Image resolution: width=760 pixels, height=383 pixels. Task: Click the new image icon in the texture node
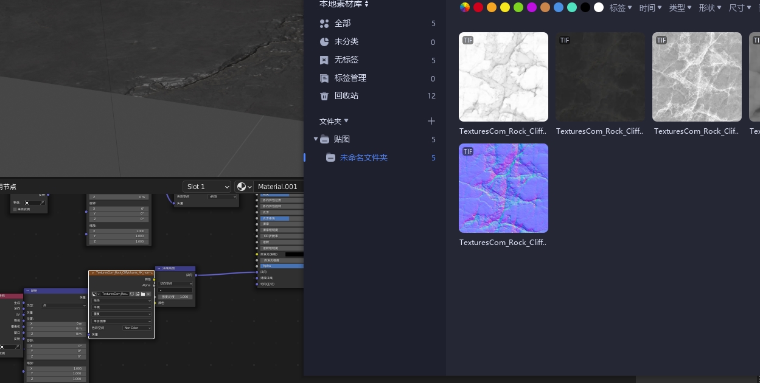pyautogui.click(x=137, y=294)
